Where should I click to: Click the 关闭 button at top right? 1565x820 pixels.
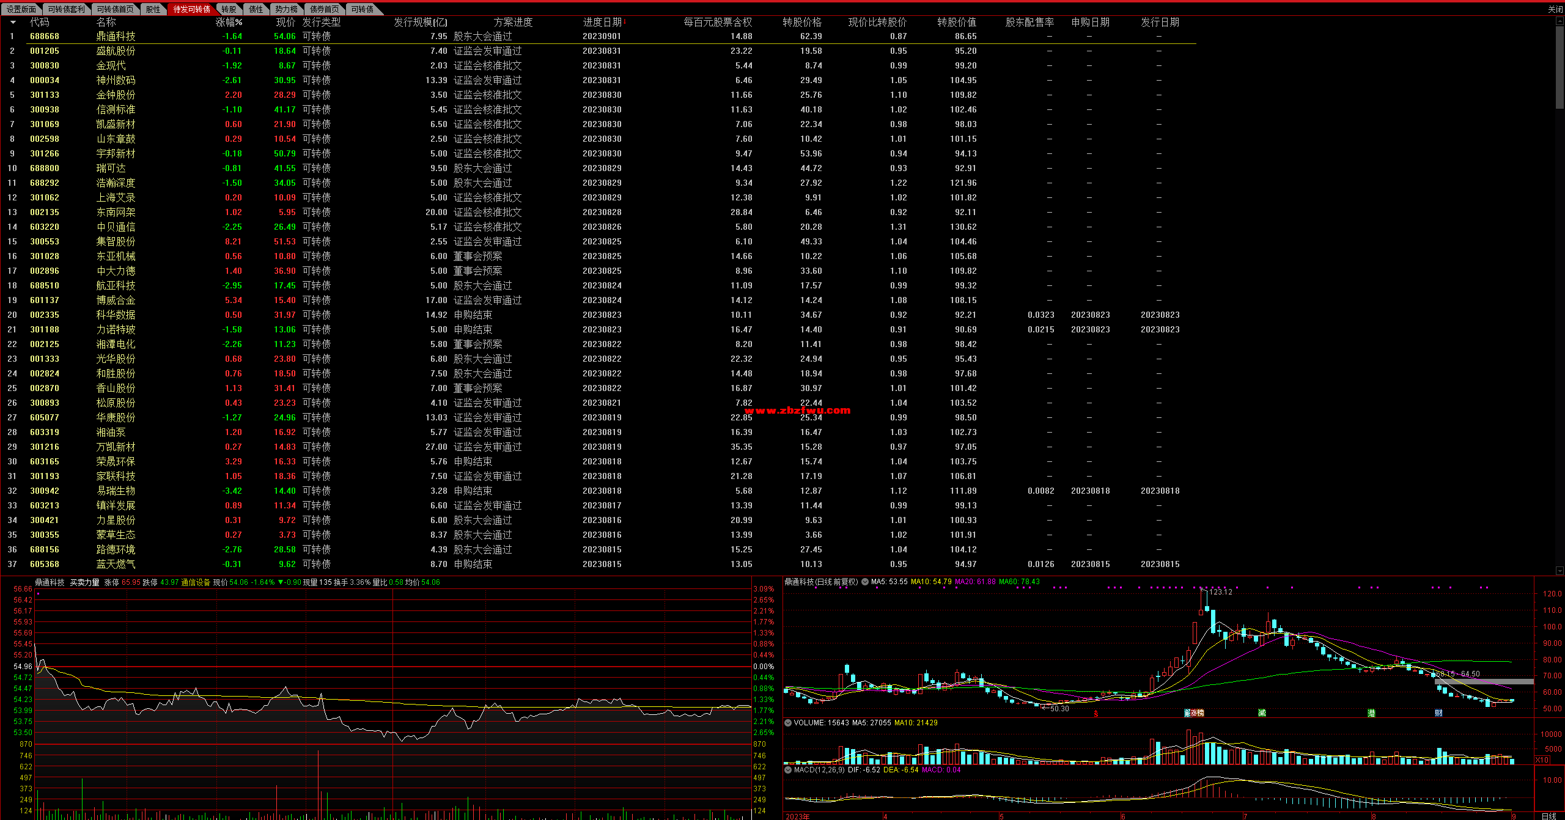pyautogui.click(x=1555, y=9)
